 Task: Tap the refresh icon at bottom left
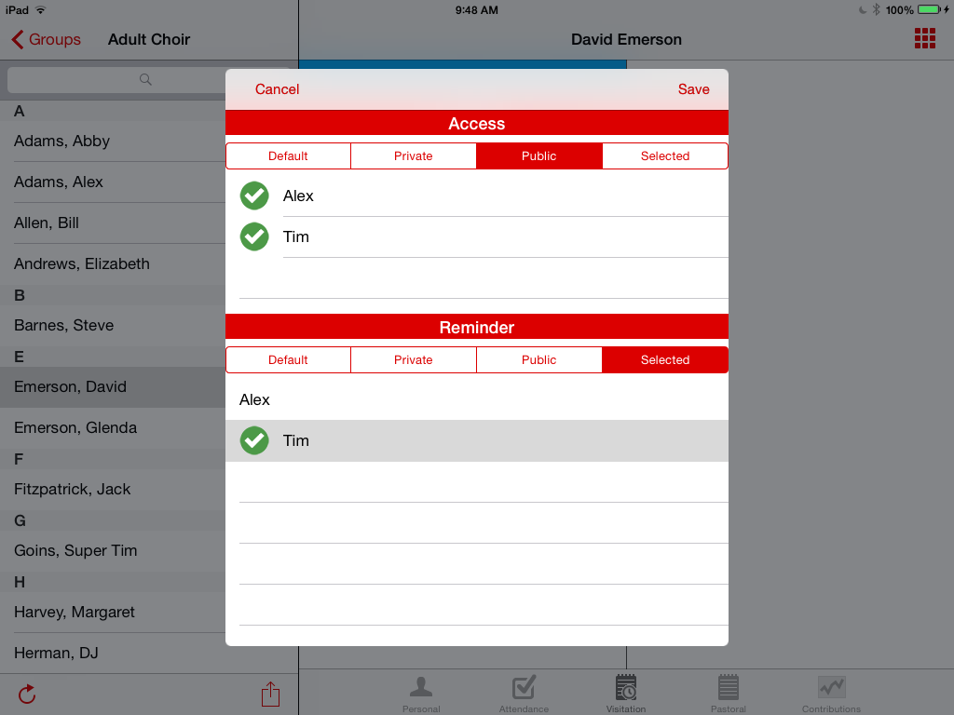[27, 694]
